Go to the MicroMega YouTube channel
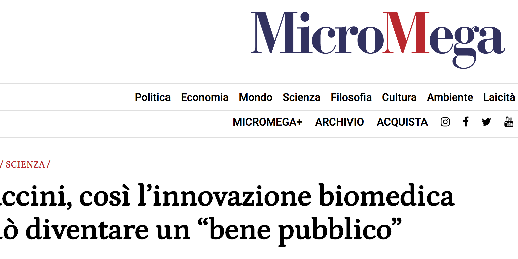The height and width of the screenshot is (259, 518). [x=509, y=122]
